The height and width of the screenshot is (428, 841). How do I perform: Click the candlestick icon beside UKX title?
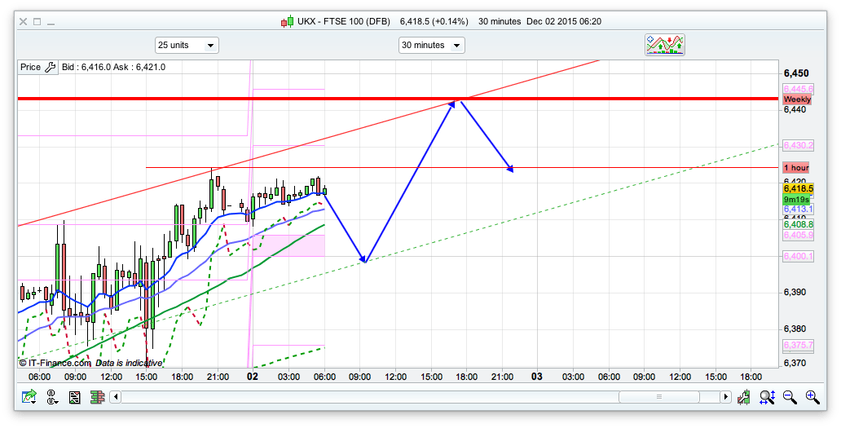click(287, 21)
